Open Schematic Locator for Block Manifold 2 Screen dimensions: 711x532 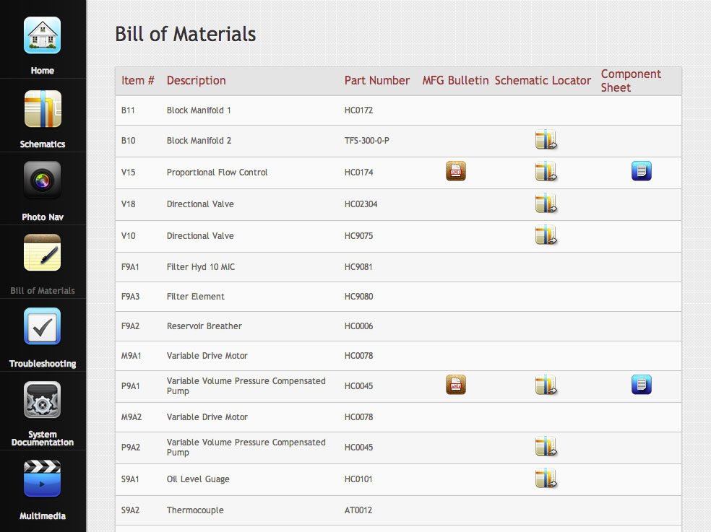[546, 140]
